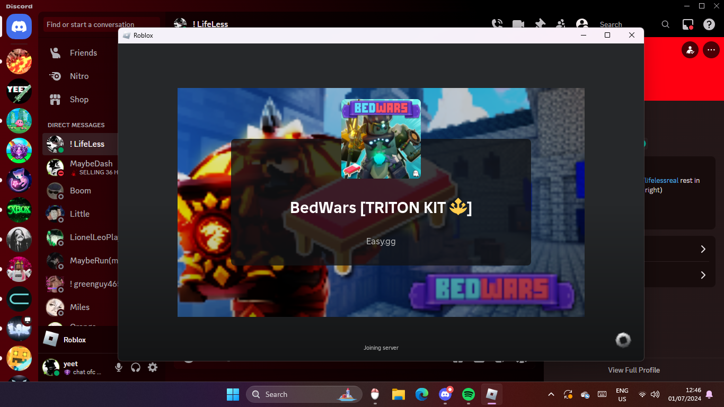Open the Friends tab
Image resolution: width=724 pixels, height=407 pixels.
coord(80,53)
